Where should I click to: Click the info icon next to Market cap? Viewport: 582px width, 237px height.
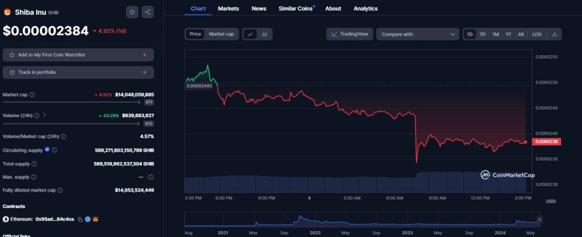(32, 95)
